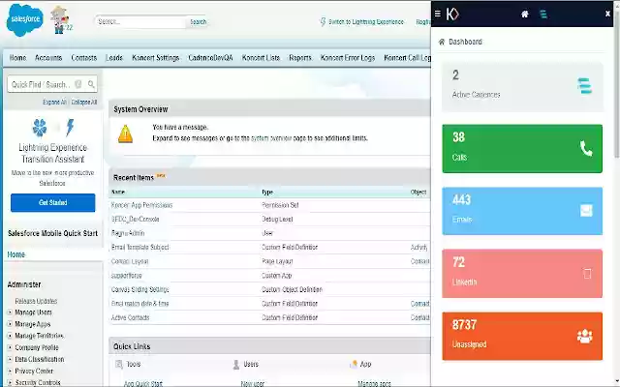This screenshot has height=387, width=620.
Task: Click the Home link in setup sidebar
Action: click(16, 254)
